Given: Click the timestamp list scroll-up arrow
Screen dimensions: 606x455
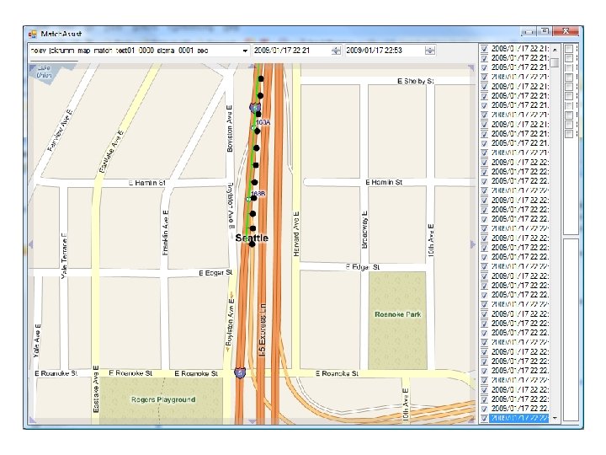Looking at the screenshot, I should tap(555, 50).
